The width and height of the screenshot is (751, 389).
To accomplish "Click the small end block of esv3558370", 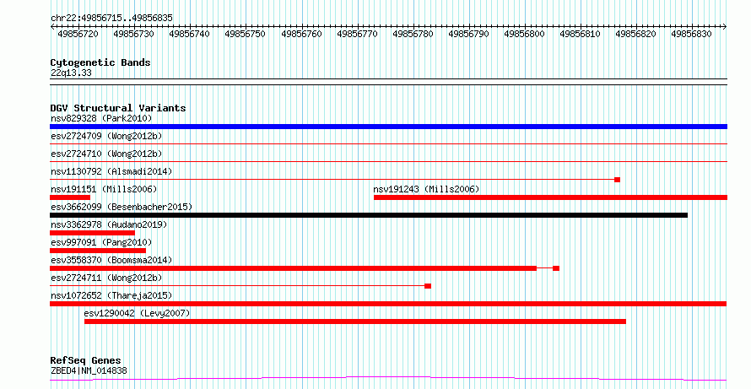I will tap(556, 268).
